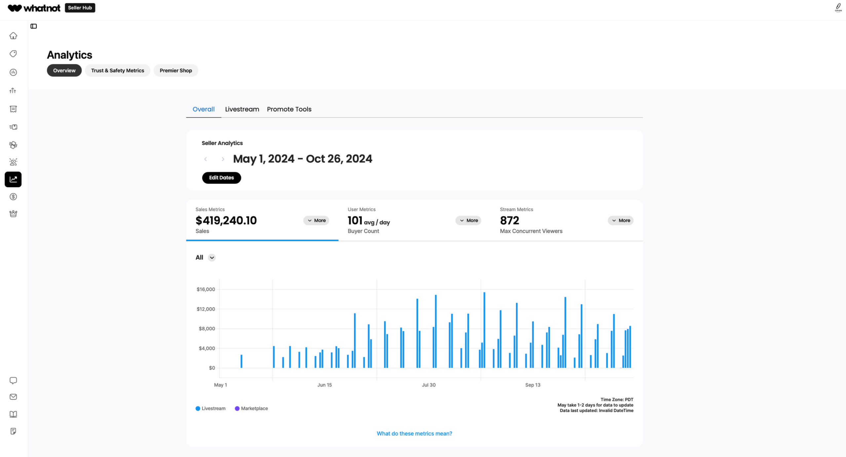
Task: Go to previous date range arrow
Action: pos(206,159)
